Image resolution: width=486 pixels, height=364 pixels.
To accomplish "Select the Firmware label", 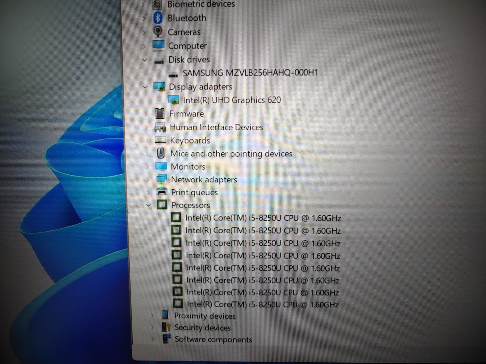I will click(187, 114).
